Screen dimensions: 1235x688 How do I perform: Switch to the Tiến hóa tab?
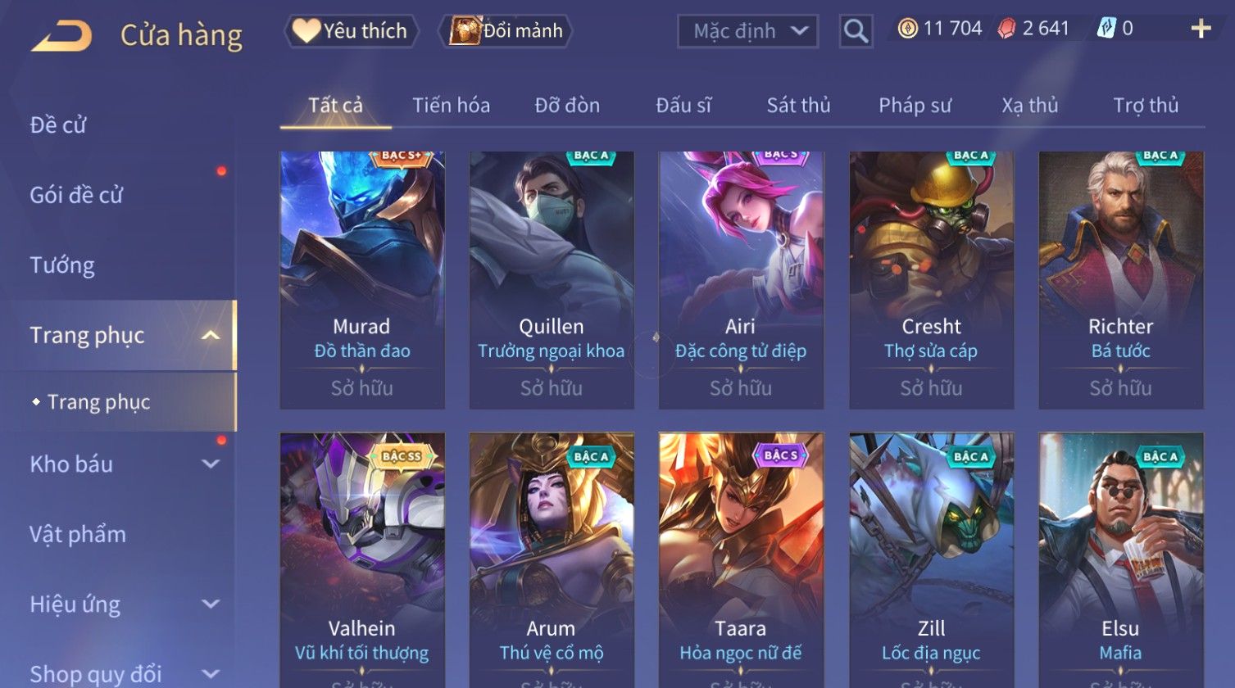(451, 106)
